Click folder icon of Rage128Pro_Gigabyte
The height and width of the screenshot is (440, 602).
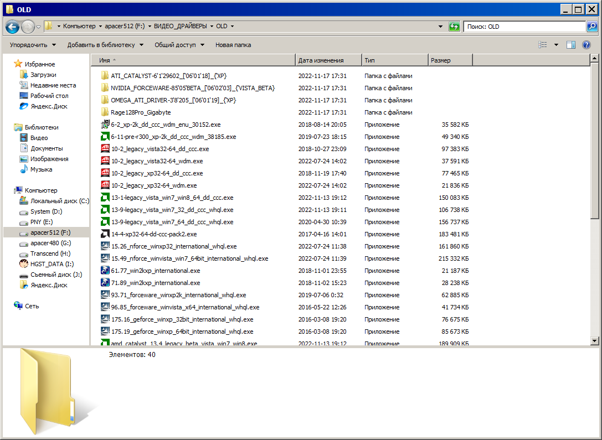click(x=105, y=112)
